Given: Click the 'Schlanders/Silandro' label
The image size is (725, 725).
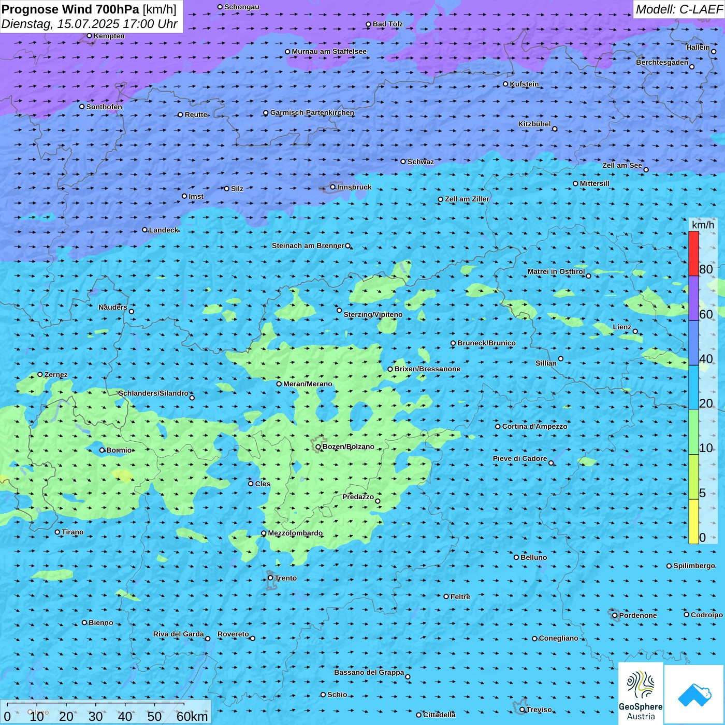Looking at the screenshot, I should pos(153,393).
